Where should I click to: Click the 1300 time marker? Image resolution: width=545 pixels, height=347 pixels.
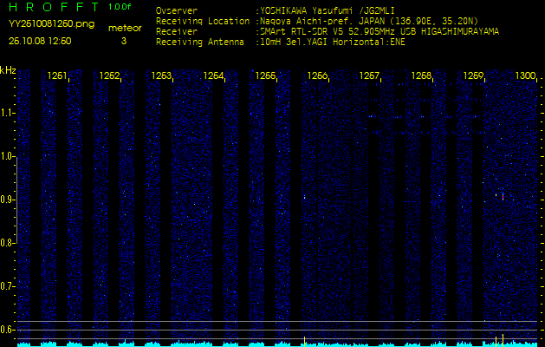click(x=525, y=75)
